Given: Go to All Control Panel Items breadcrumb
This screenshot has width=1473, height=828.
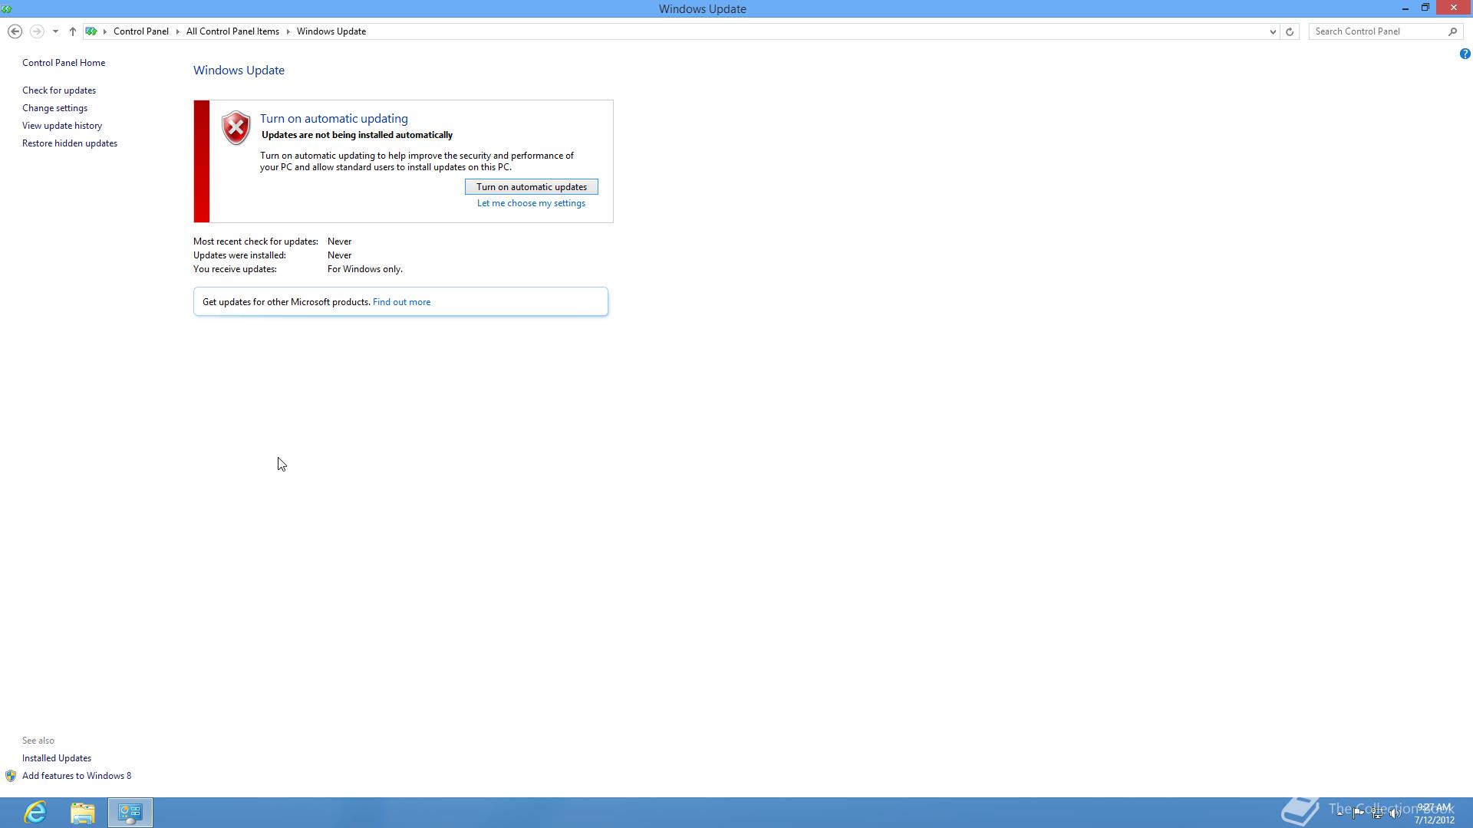Looking at the screenshot, I should (x=232, y=31).
